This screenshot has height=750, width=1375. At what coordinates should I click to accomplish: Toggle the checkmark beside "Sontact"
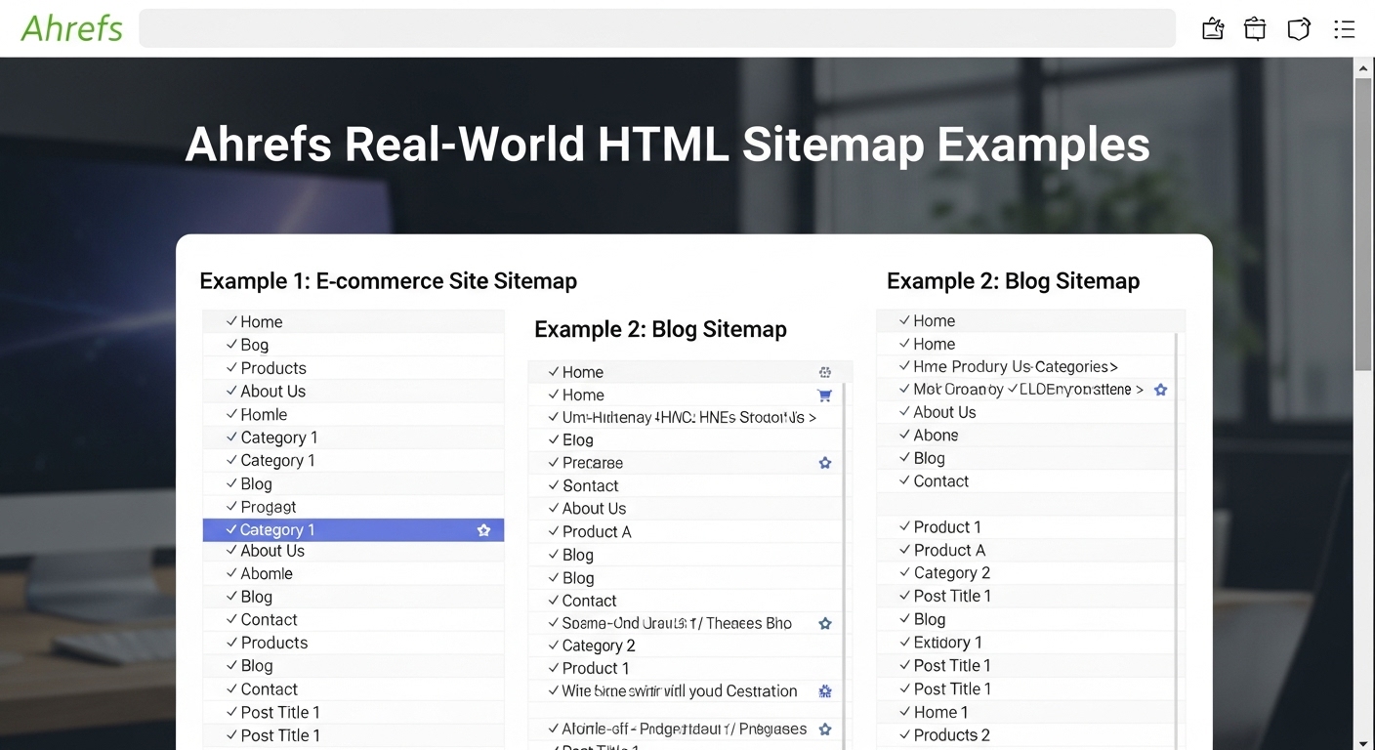(x=554, y=486)
